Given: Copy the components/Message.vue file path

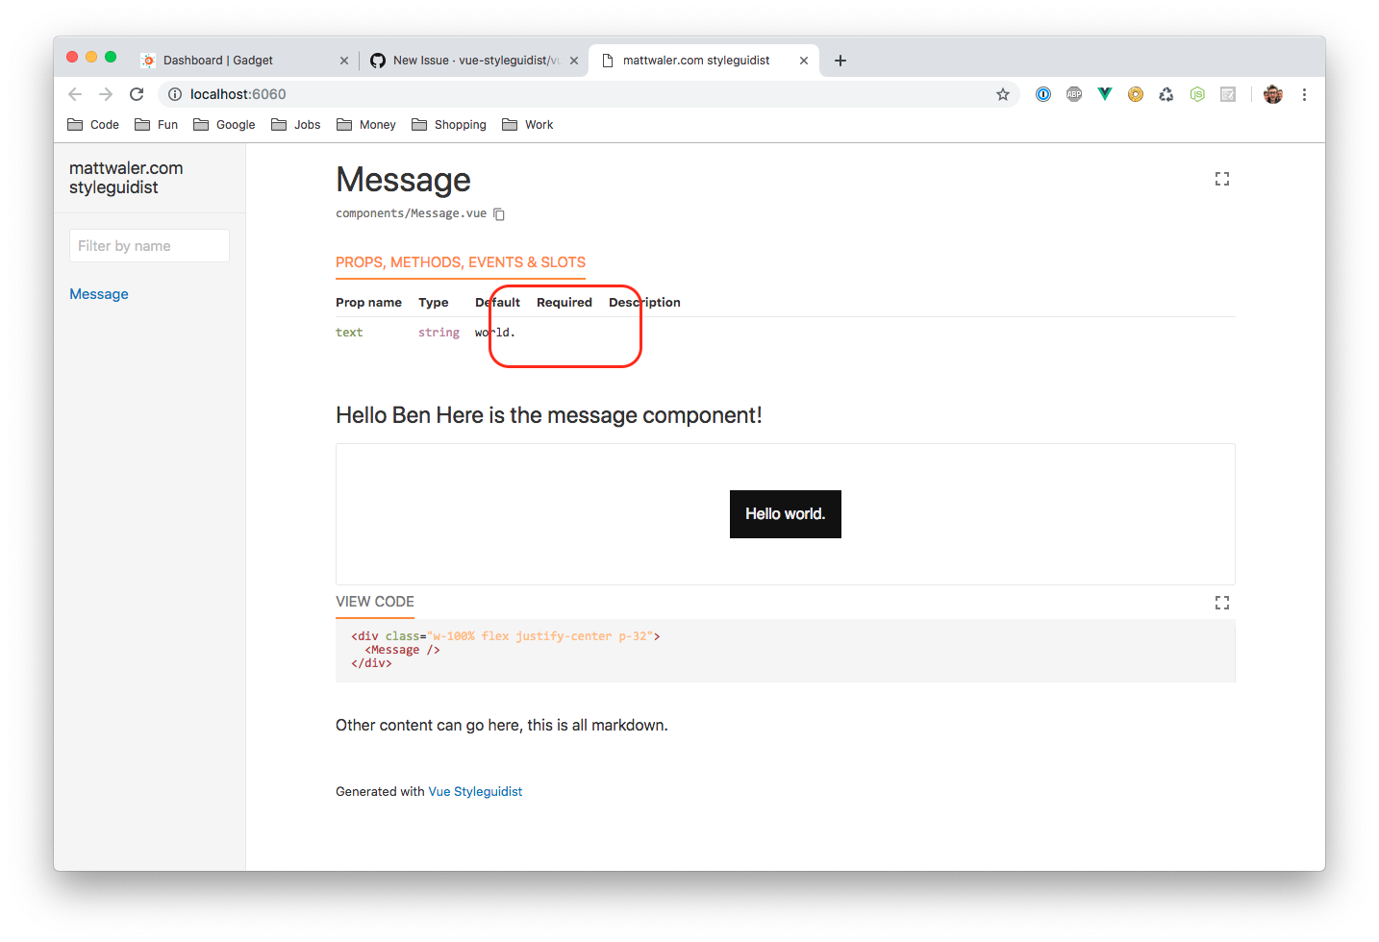Looking at the screenshot, I should (499, 213).
